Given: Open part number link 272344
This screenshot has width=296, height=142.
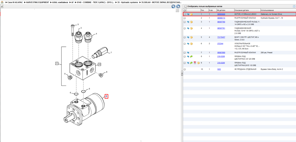Looking at the screenshot, I should (220, 44).
